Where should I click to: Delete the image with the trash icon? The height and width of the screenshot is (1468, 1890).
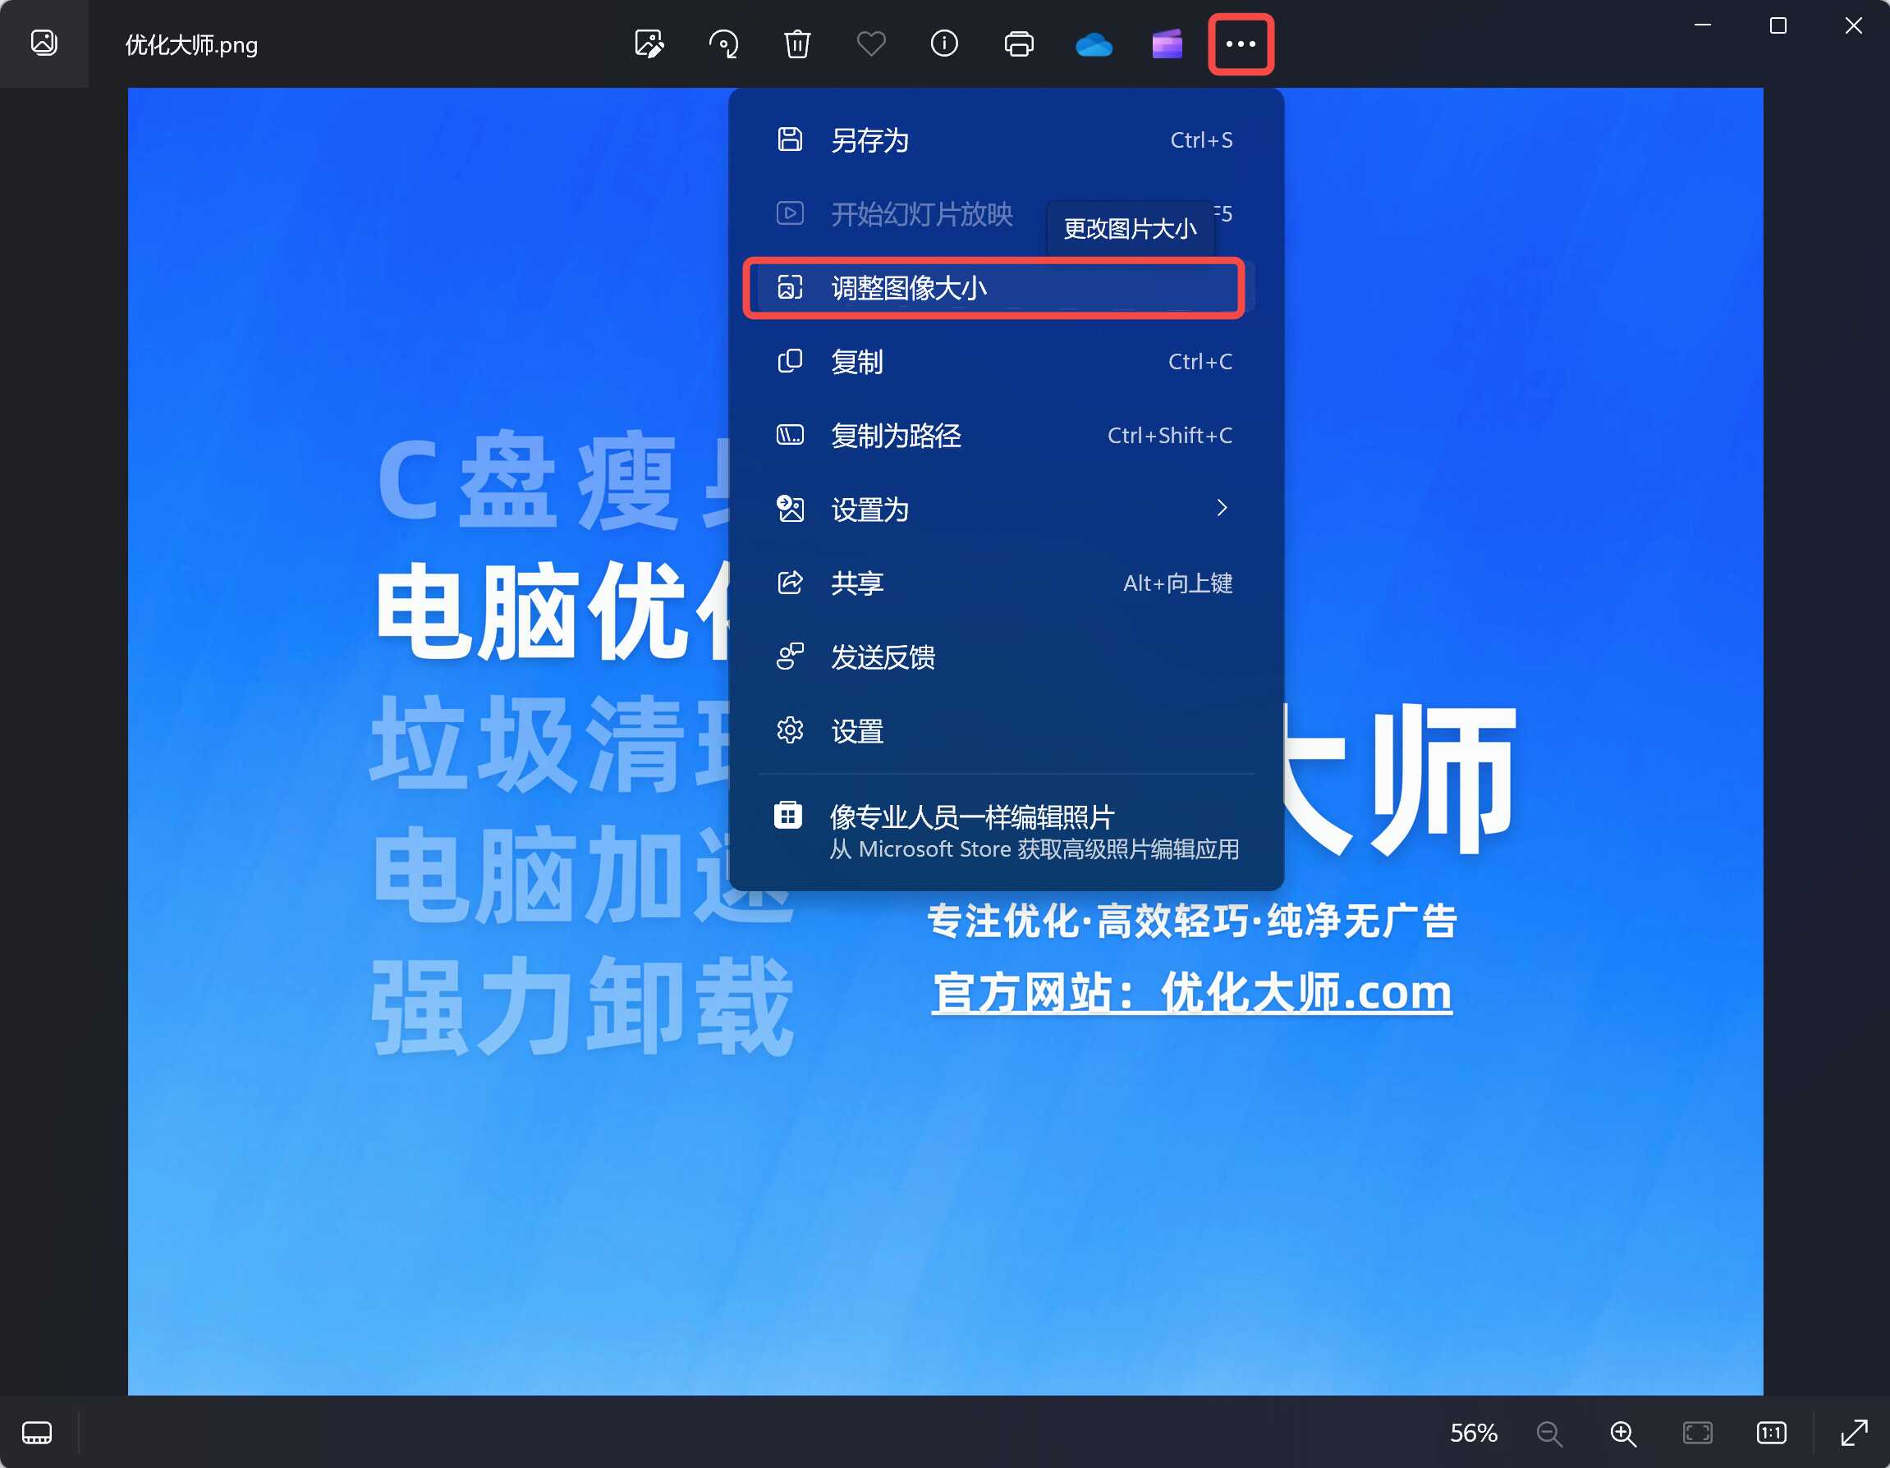click(x=797, y=43)
